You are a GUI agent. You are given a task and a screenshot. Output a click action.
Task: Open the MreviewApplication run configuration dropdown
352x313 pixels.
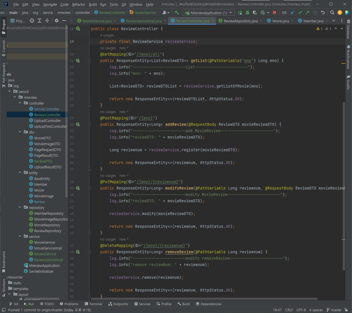click(x=208, y=13)
